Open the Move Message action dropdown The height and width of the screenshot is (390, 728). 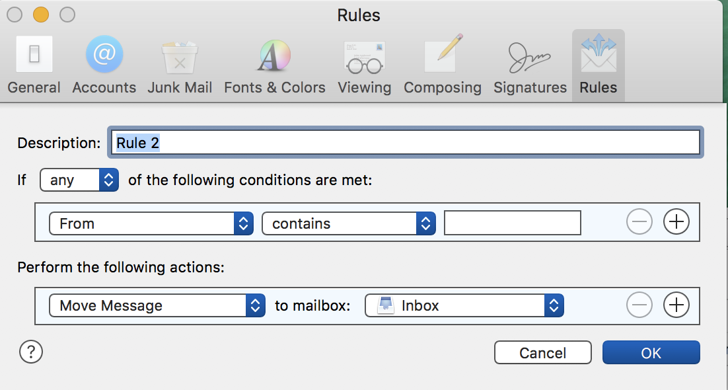pyautogui.click(x=157, y=305)
